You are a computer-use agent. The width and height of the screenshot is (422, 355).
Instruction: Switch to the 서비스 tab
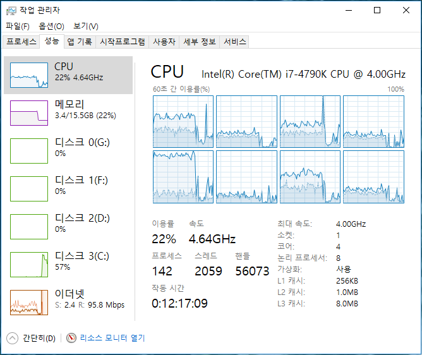tap(234, 42)
